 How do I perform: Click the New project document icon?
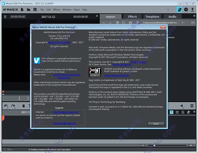(x=22, y=10)
